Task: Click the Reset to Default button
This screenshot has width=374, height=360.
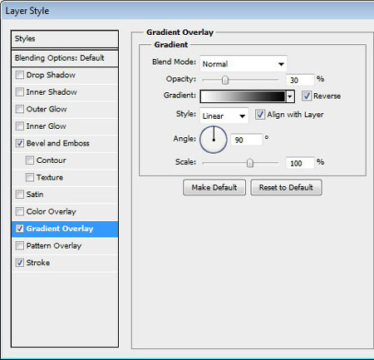Action: (x=286, y=188)
